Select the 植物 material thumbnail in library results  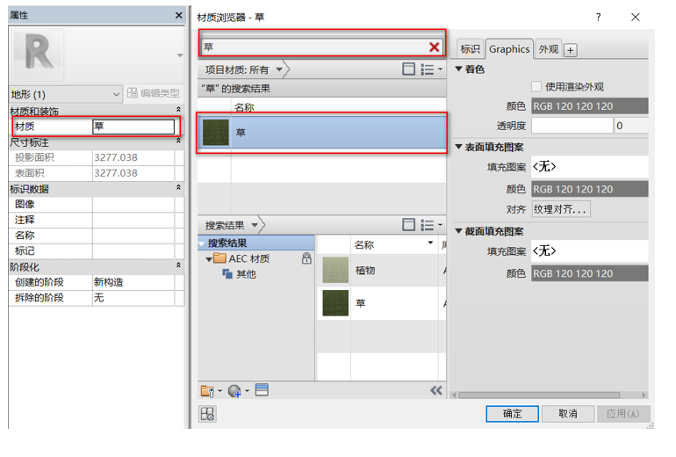point(336,270)
